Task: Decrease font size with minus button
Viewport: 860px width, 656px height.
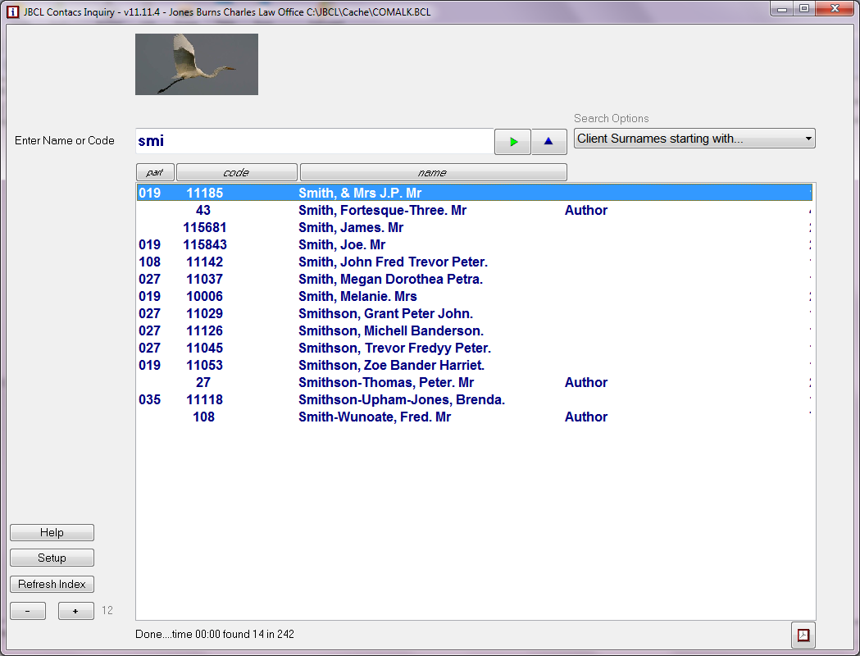Action: pos(28,611)
